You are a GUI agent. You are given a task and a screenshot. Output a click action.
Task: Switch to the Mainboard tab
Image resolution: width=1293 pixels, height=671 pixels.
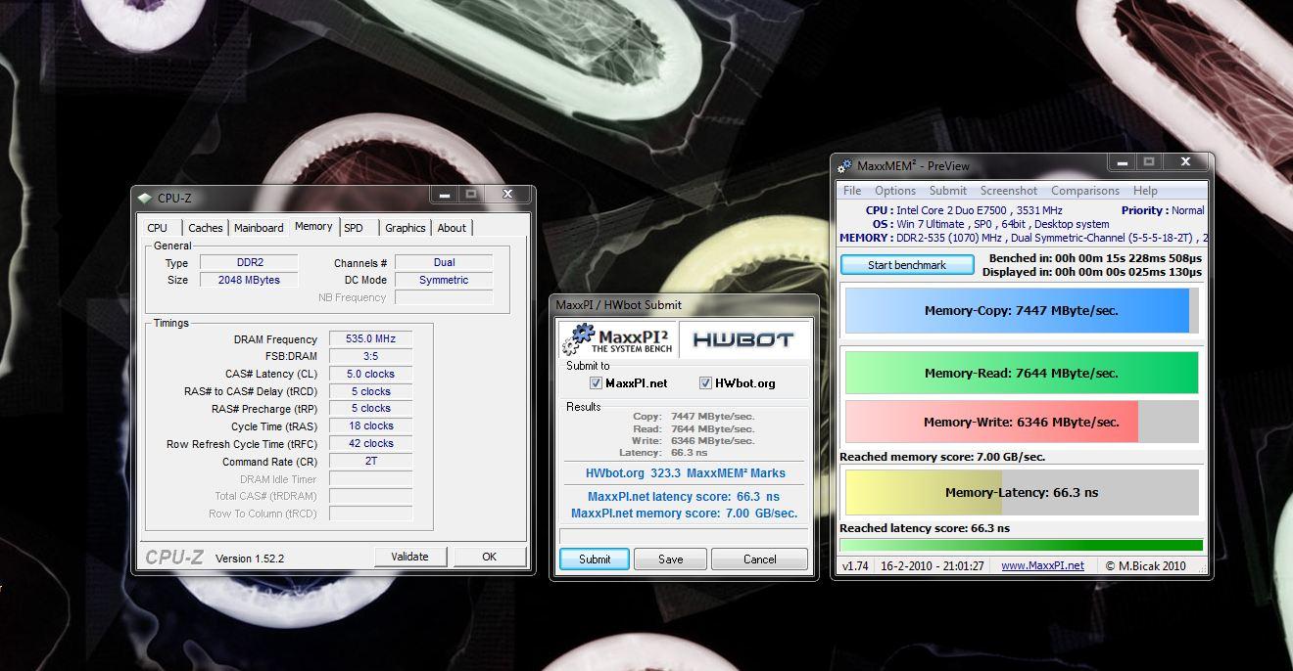(x=259, y=228)
